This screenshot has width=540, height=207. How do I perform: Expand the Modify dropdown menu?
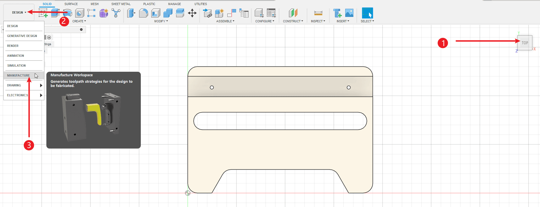point(161,21)
